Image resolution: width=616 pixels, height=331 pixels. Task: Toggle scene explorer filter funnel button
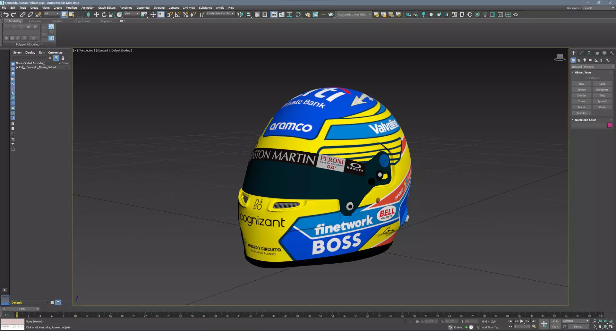[56, 58]
